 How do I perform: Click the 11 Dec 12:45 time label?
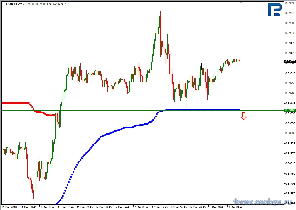pyautogui.click(x=47, y=207)
